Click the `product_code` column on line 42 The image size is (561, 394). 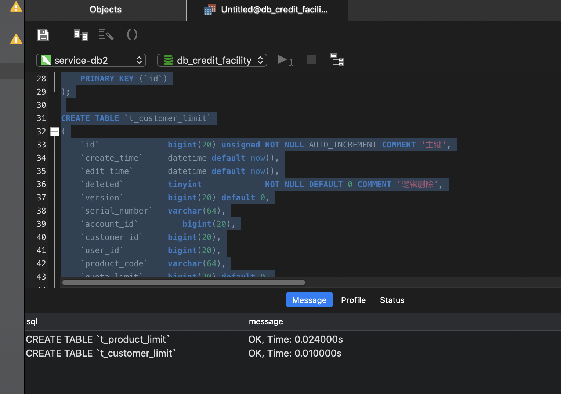[114, 263]
